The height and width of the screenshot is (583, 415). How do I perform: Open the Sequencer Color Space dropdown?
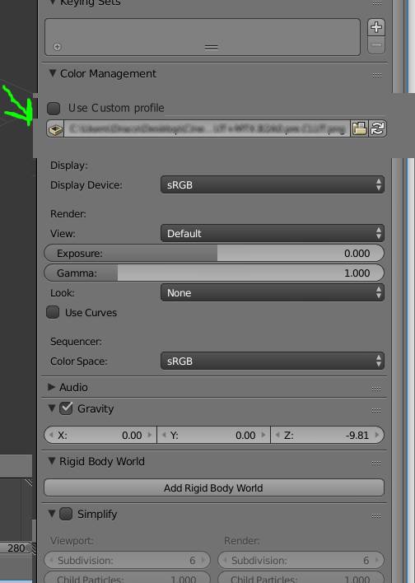(x=273, y=361)
